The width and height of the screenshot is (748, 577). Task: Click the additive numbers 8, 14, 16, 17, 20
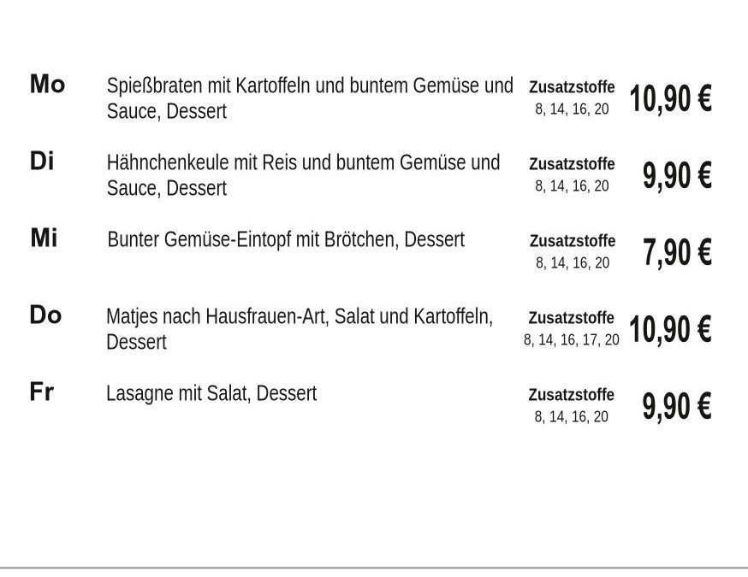point(572,340)
